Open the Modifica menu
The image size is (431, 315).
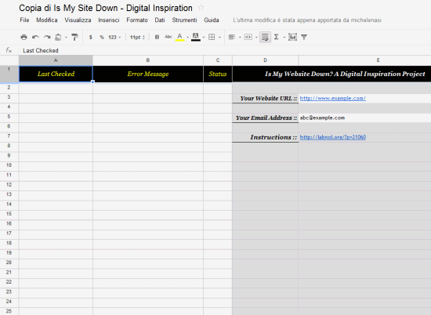tap(47, 20)
